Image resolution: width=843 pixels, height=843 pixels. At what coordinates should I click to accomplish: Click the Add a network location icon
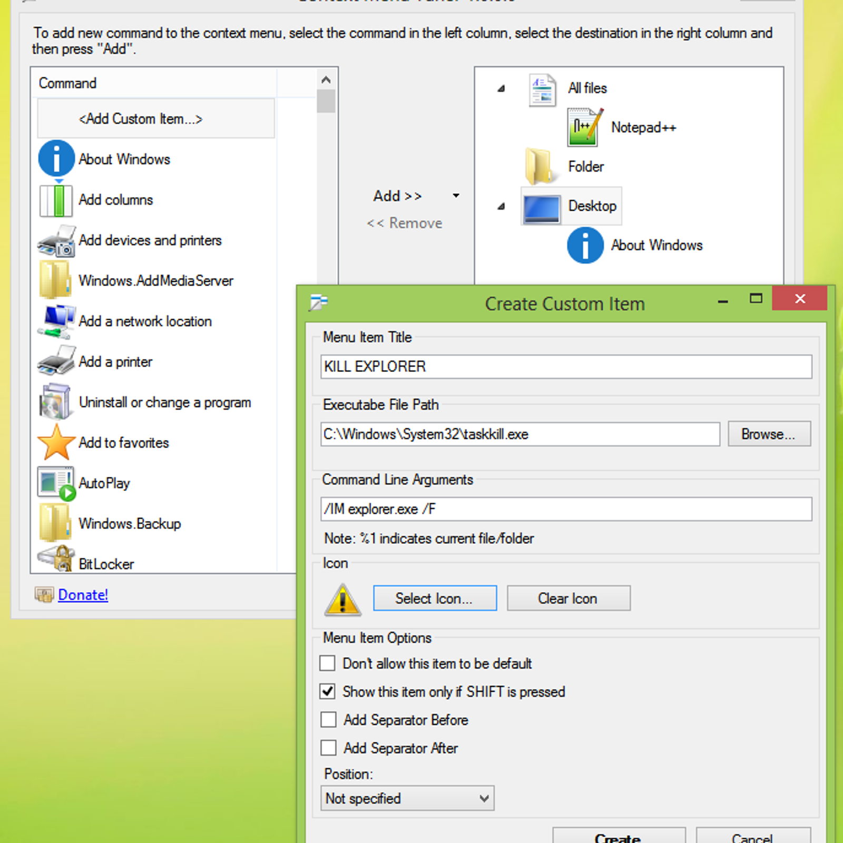(x=56, y=321)
